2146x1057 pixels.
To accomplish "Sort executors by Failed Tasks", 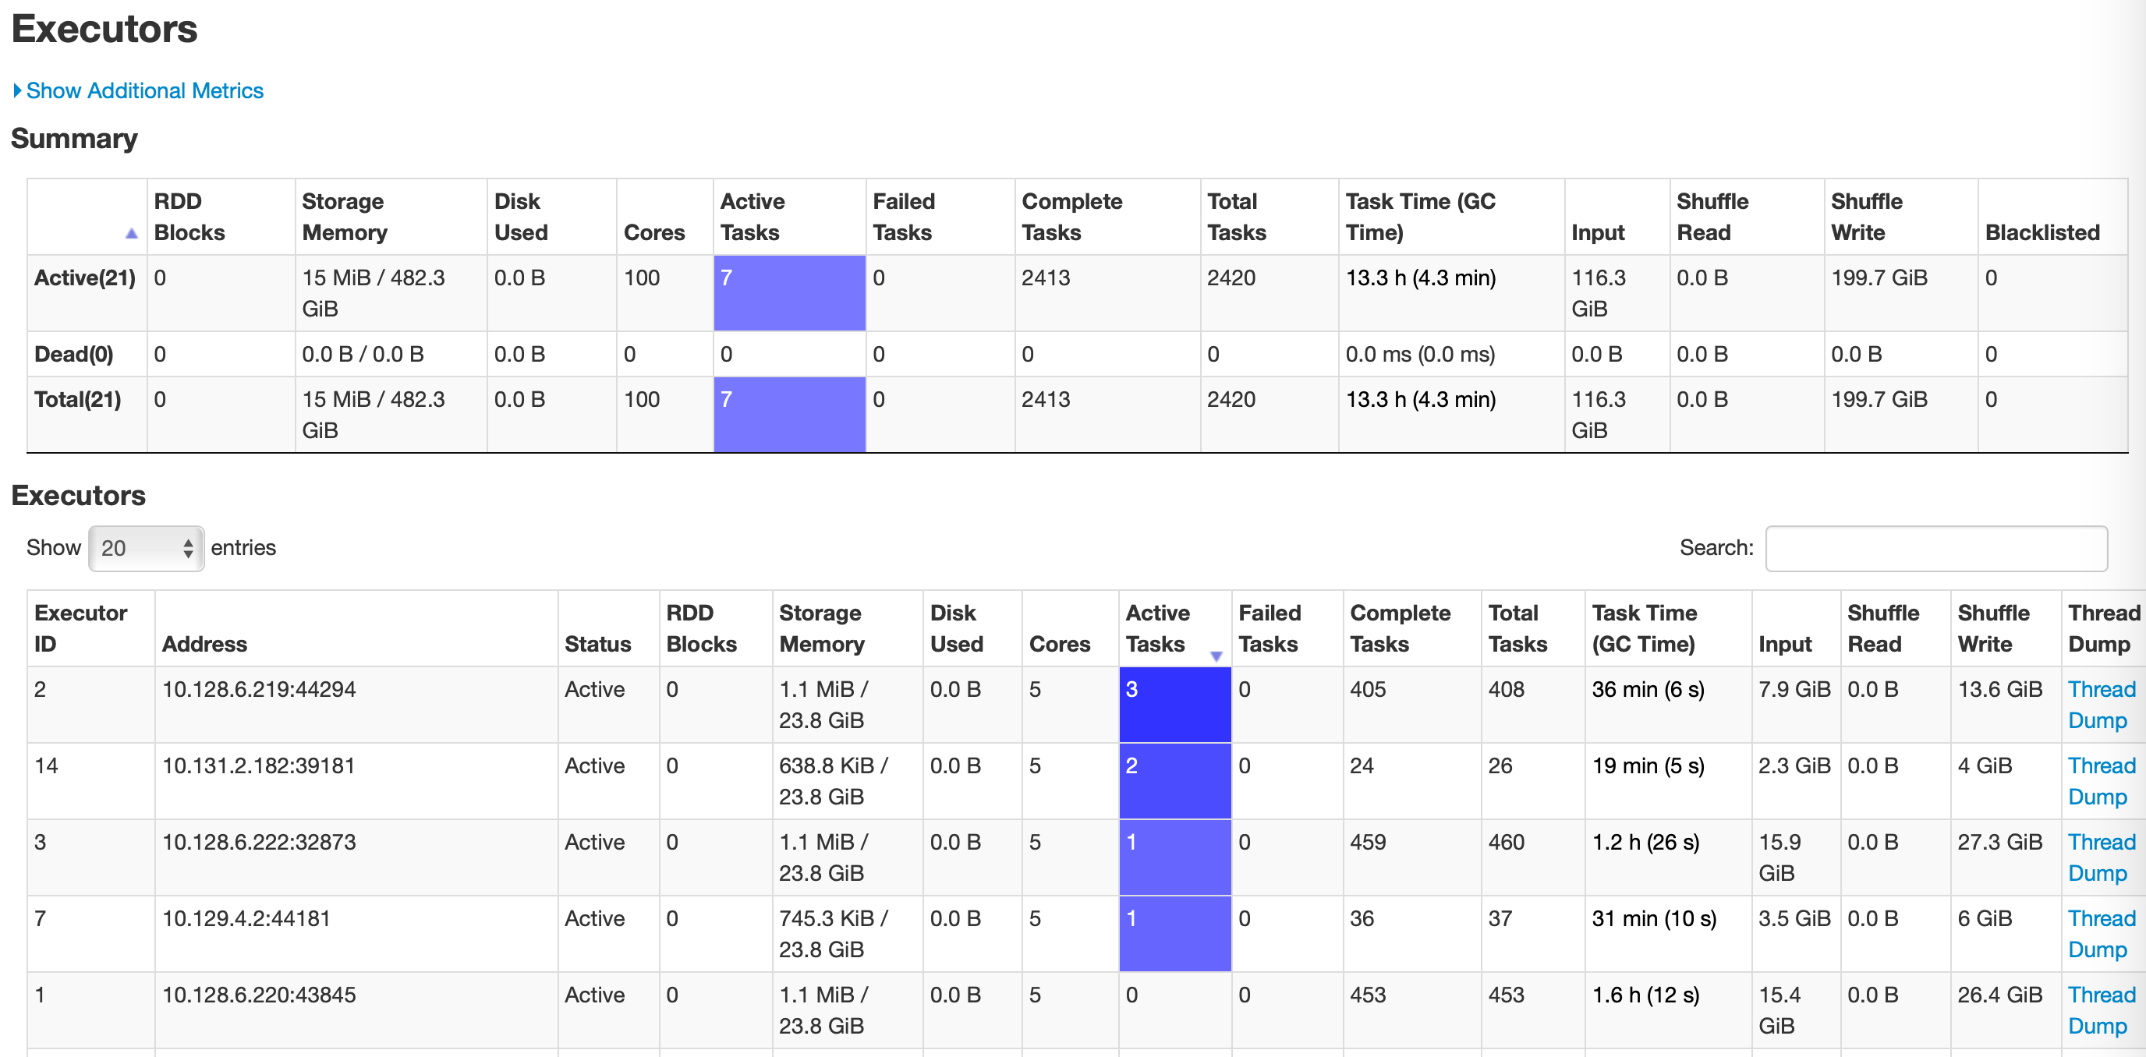I will click(x=1269, y=627).
